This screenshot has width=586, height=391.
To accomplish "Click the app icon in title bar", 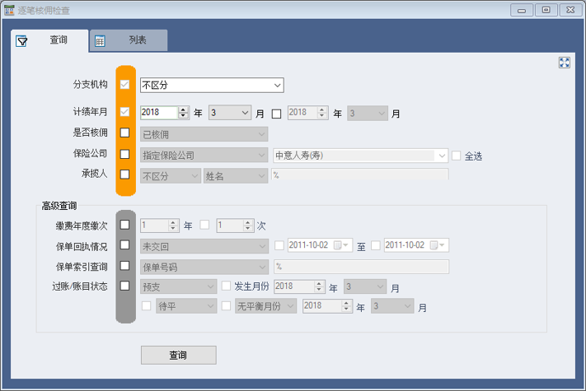I will 10,10.
